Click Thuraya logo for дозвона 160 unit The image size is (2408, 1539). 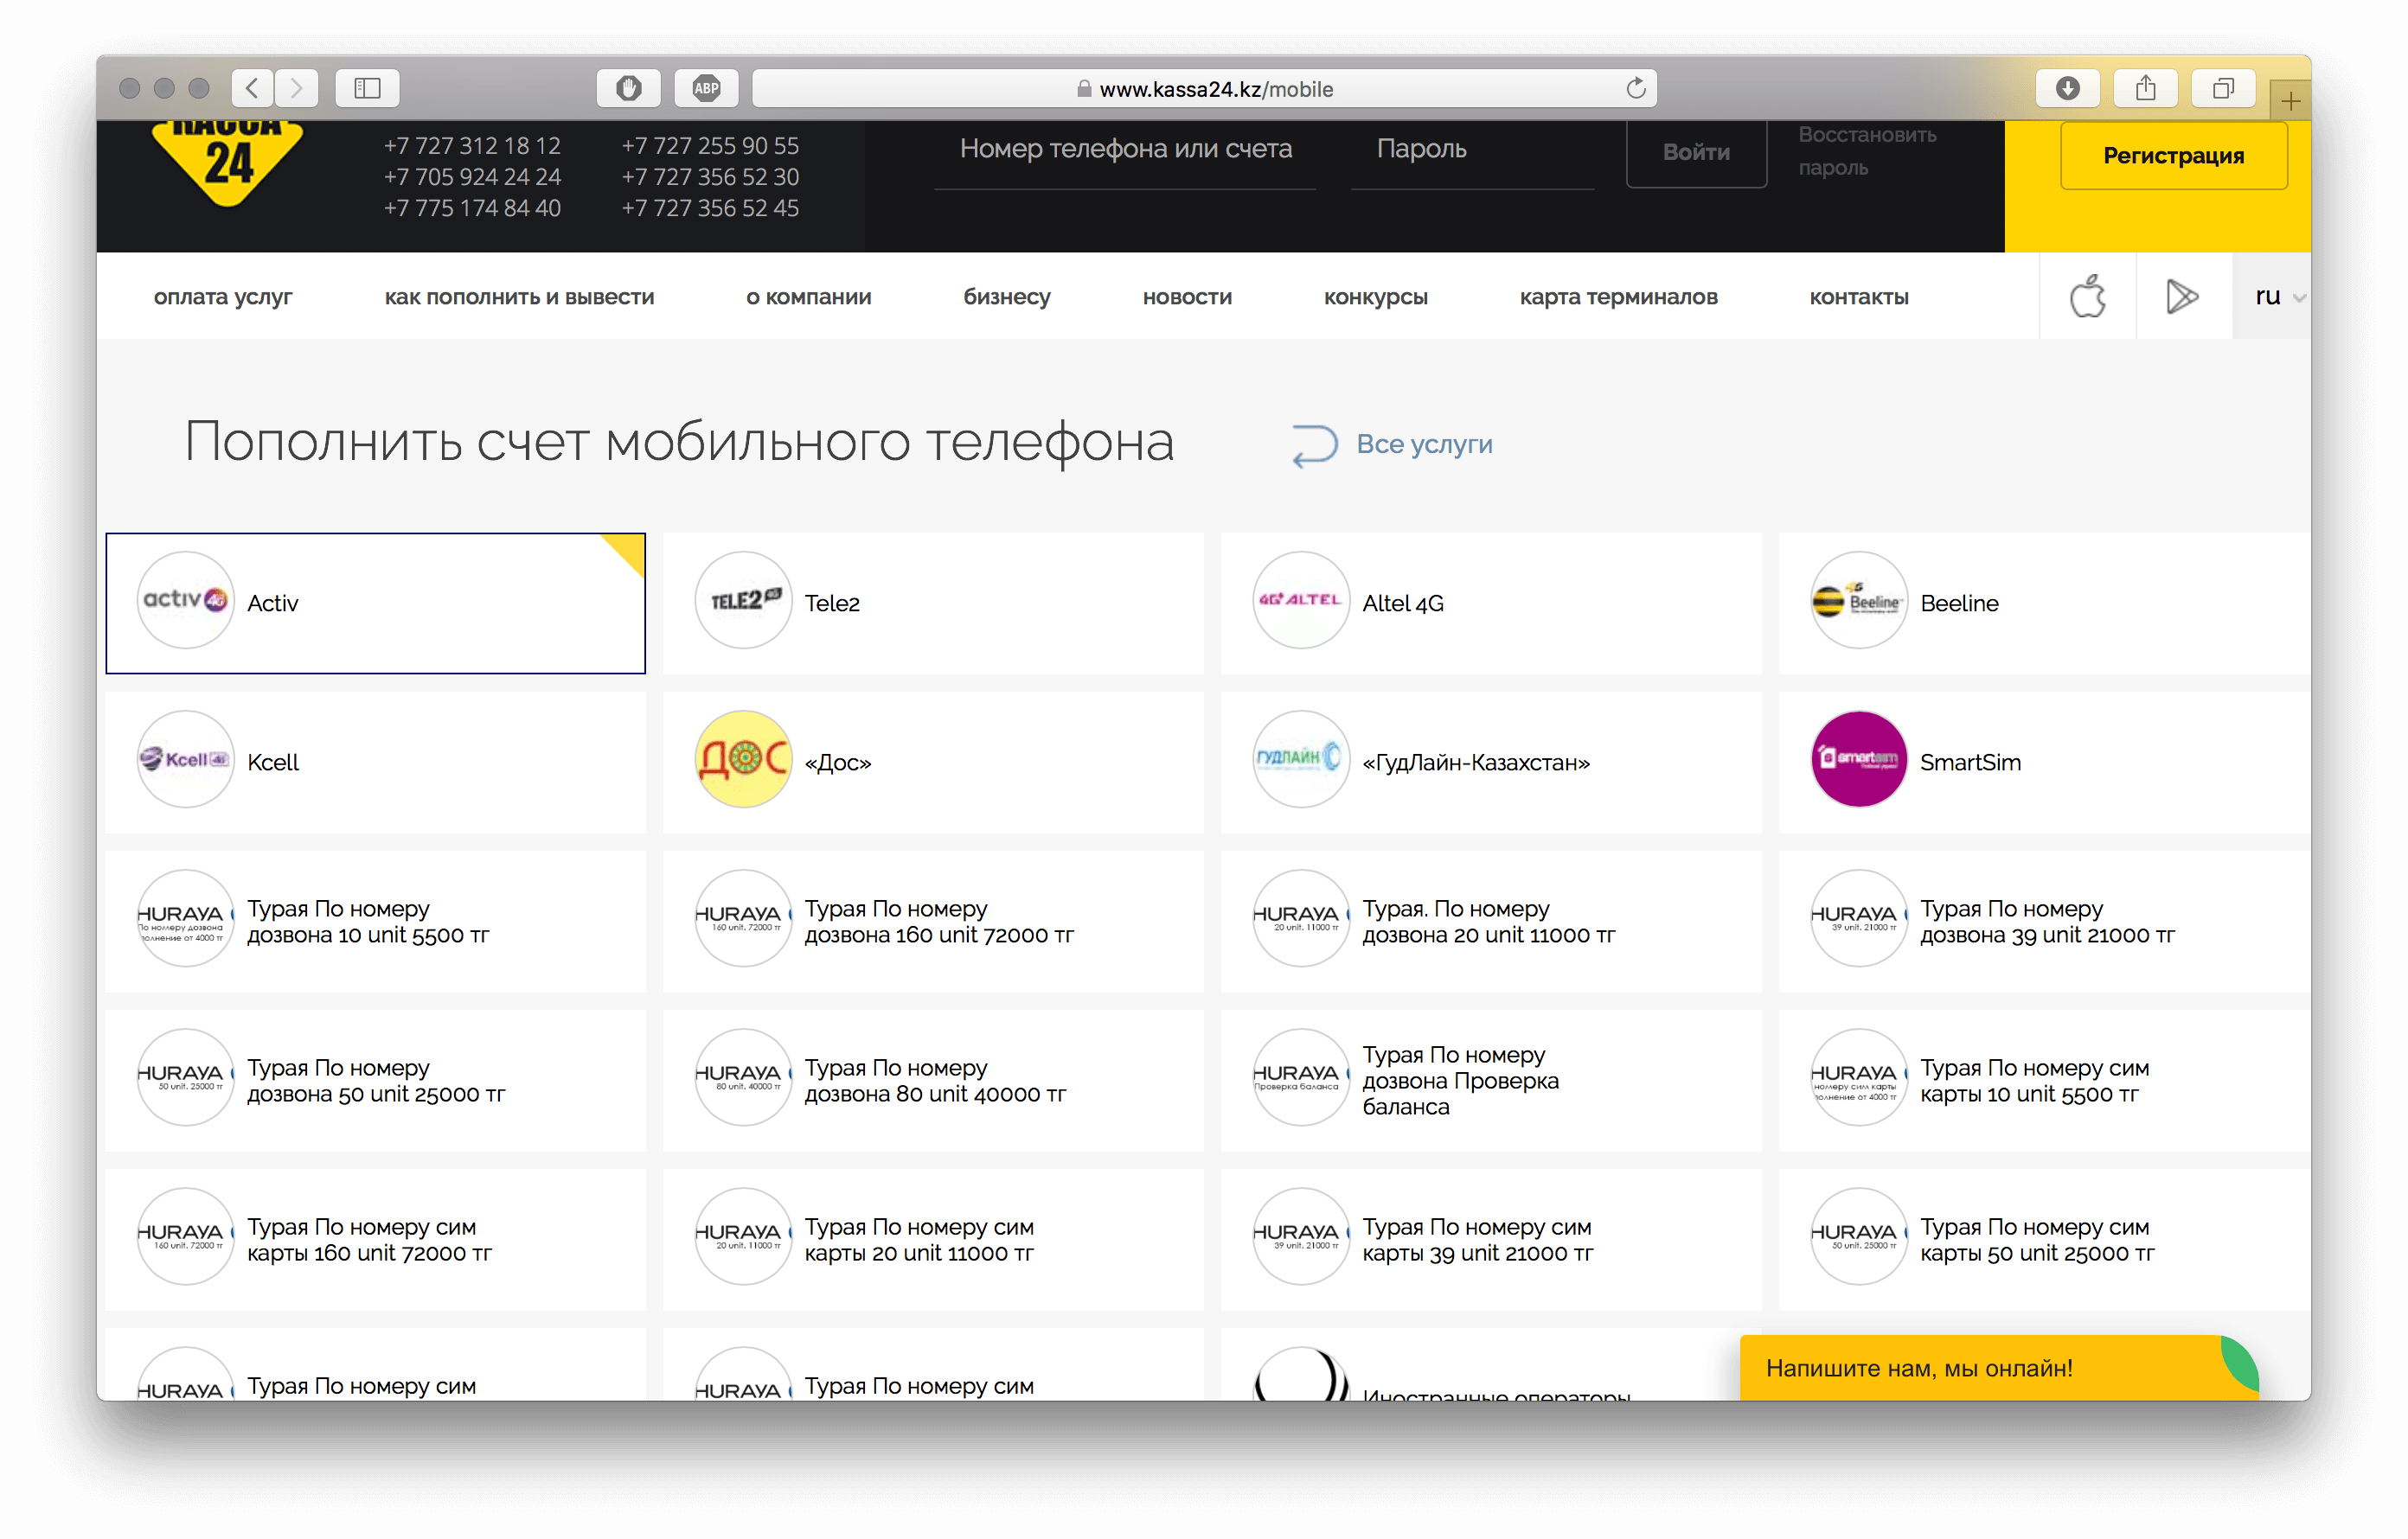[x=743, y=918]
